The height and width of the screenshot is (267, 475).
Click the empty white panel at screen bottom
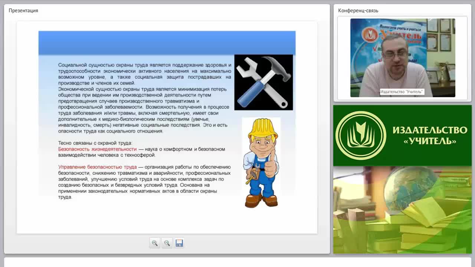coord(237,263)
